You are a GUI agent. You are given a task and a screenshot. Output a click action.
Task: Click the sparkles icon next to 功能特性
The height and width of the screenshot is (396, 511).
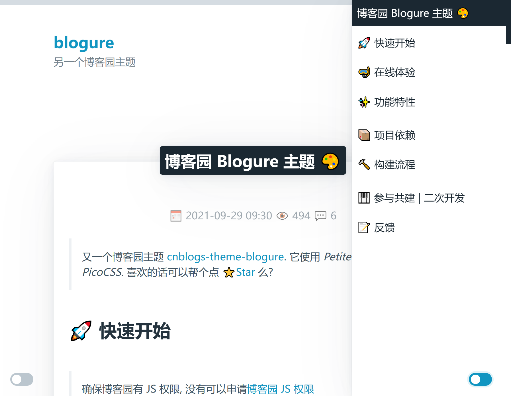[364, 102]
